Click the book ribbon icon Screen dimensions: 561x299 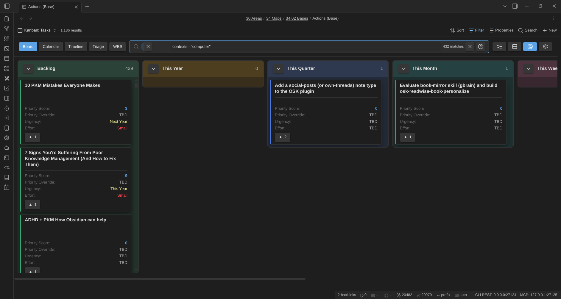tap(7, 178)
